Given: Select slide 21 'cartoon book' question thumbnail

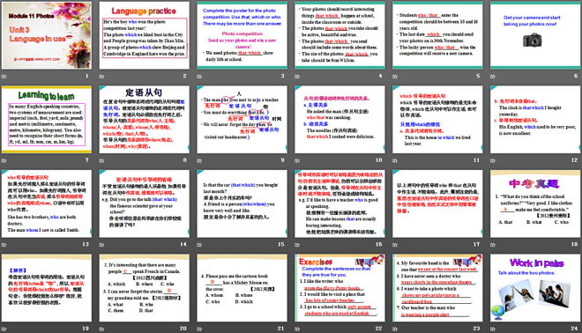Looking at the screenshot, I should point(242,288).
